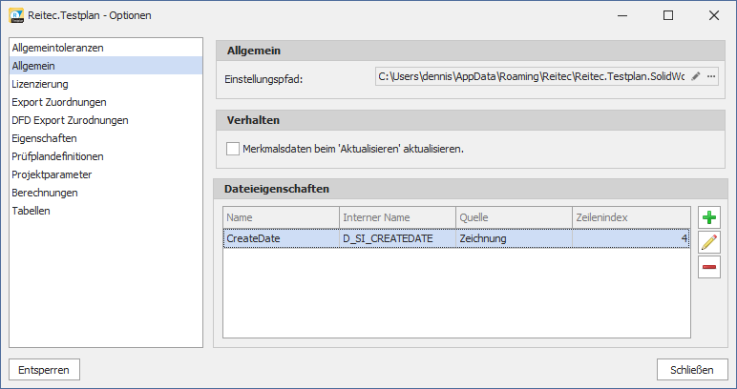This screenshot has width=737, height=389.
Task: Click the Reitec.Testplan app icon in the title bar
Action: click(15, 15)
